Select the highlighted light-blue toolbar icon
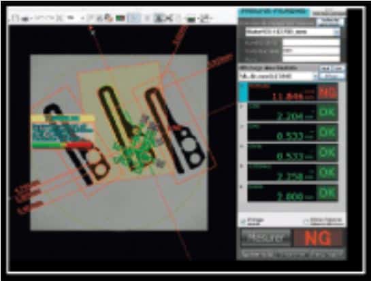371x281 pixels. pyautogui.click(x=134, y=18)
